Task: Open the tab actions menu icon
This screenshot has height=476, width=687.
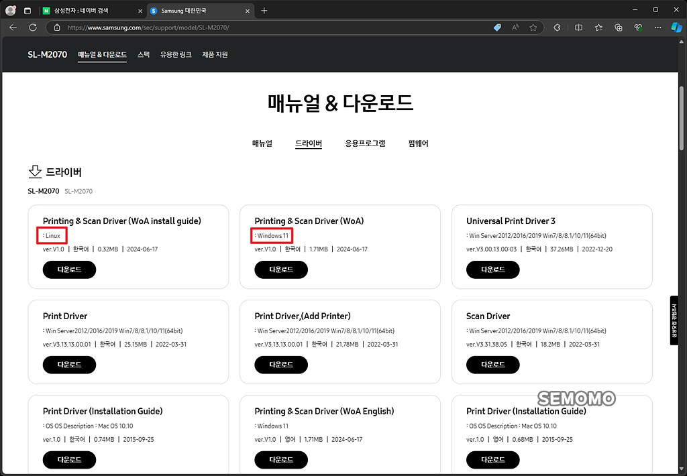Action: click(27, 11)
